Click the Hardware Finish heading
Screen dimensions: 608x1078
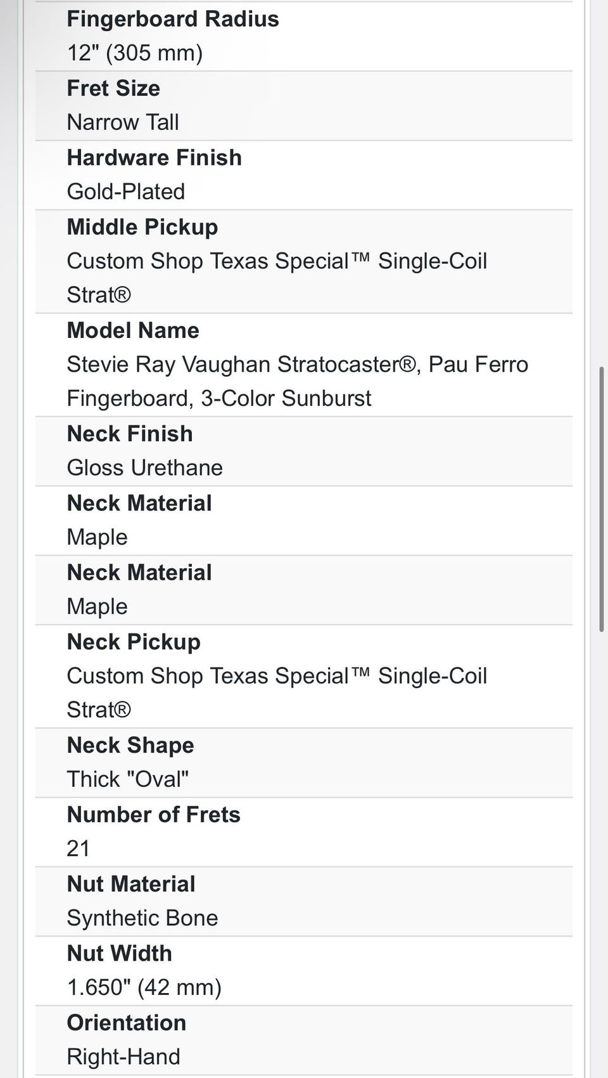(x=155, y=158)
